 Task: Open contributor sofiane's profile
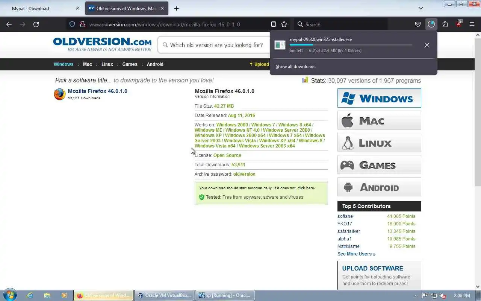[345, 216]
